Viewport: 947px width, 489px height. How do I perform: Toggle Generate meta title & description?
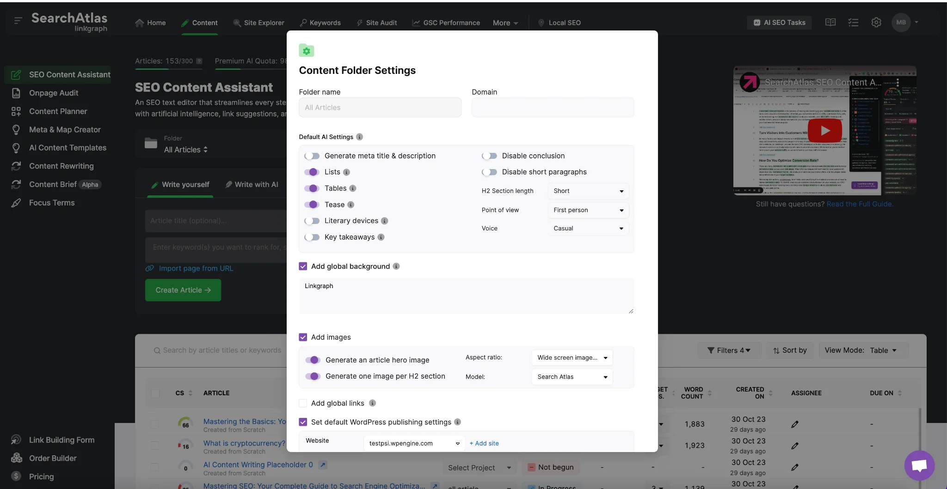312,156
